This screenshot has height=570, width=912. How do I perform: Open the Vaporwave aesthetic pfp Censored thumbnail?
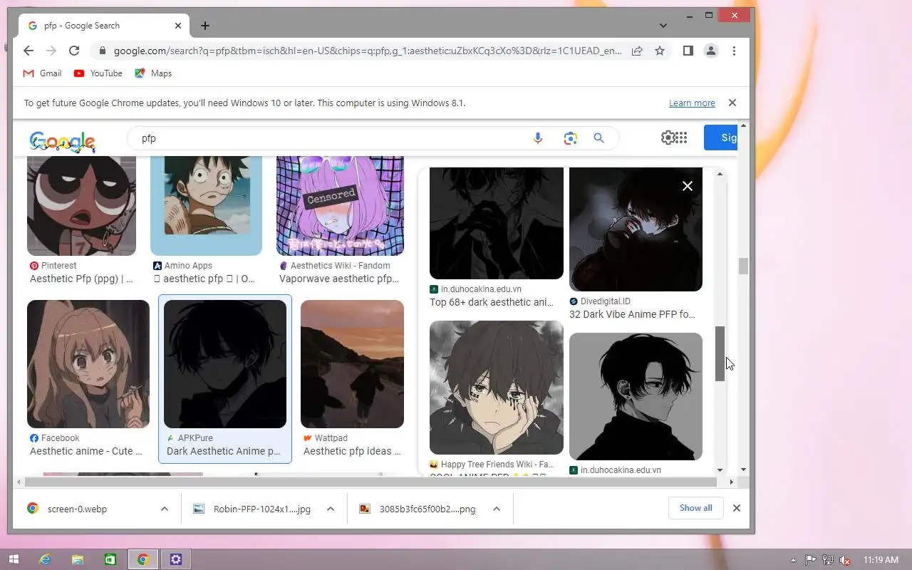click(x=340, y=206)
